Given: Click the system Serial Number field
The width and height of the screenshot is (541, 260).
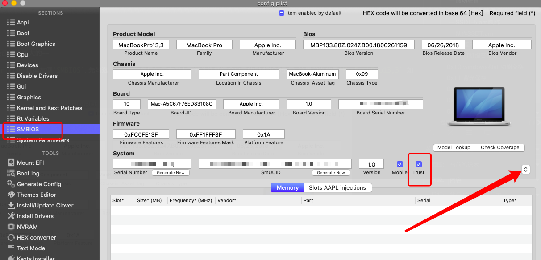Looking at the screenshot, I should point(152,164).
